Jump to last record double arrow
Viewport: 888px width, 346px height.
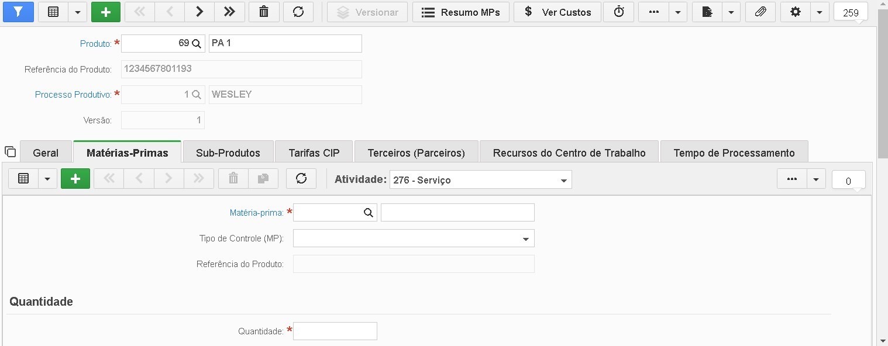[x=229, y=12]
